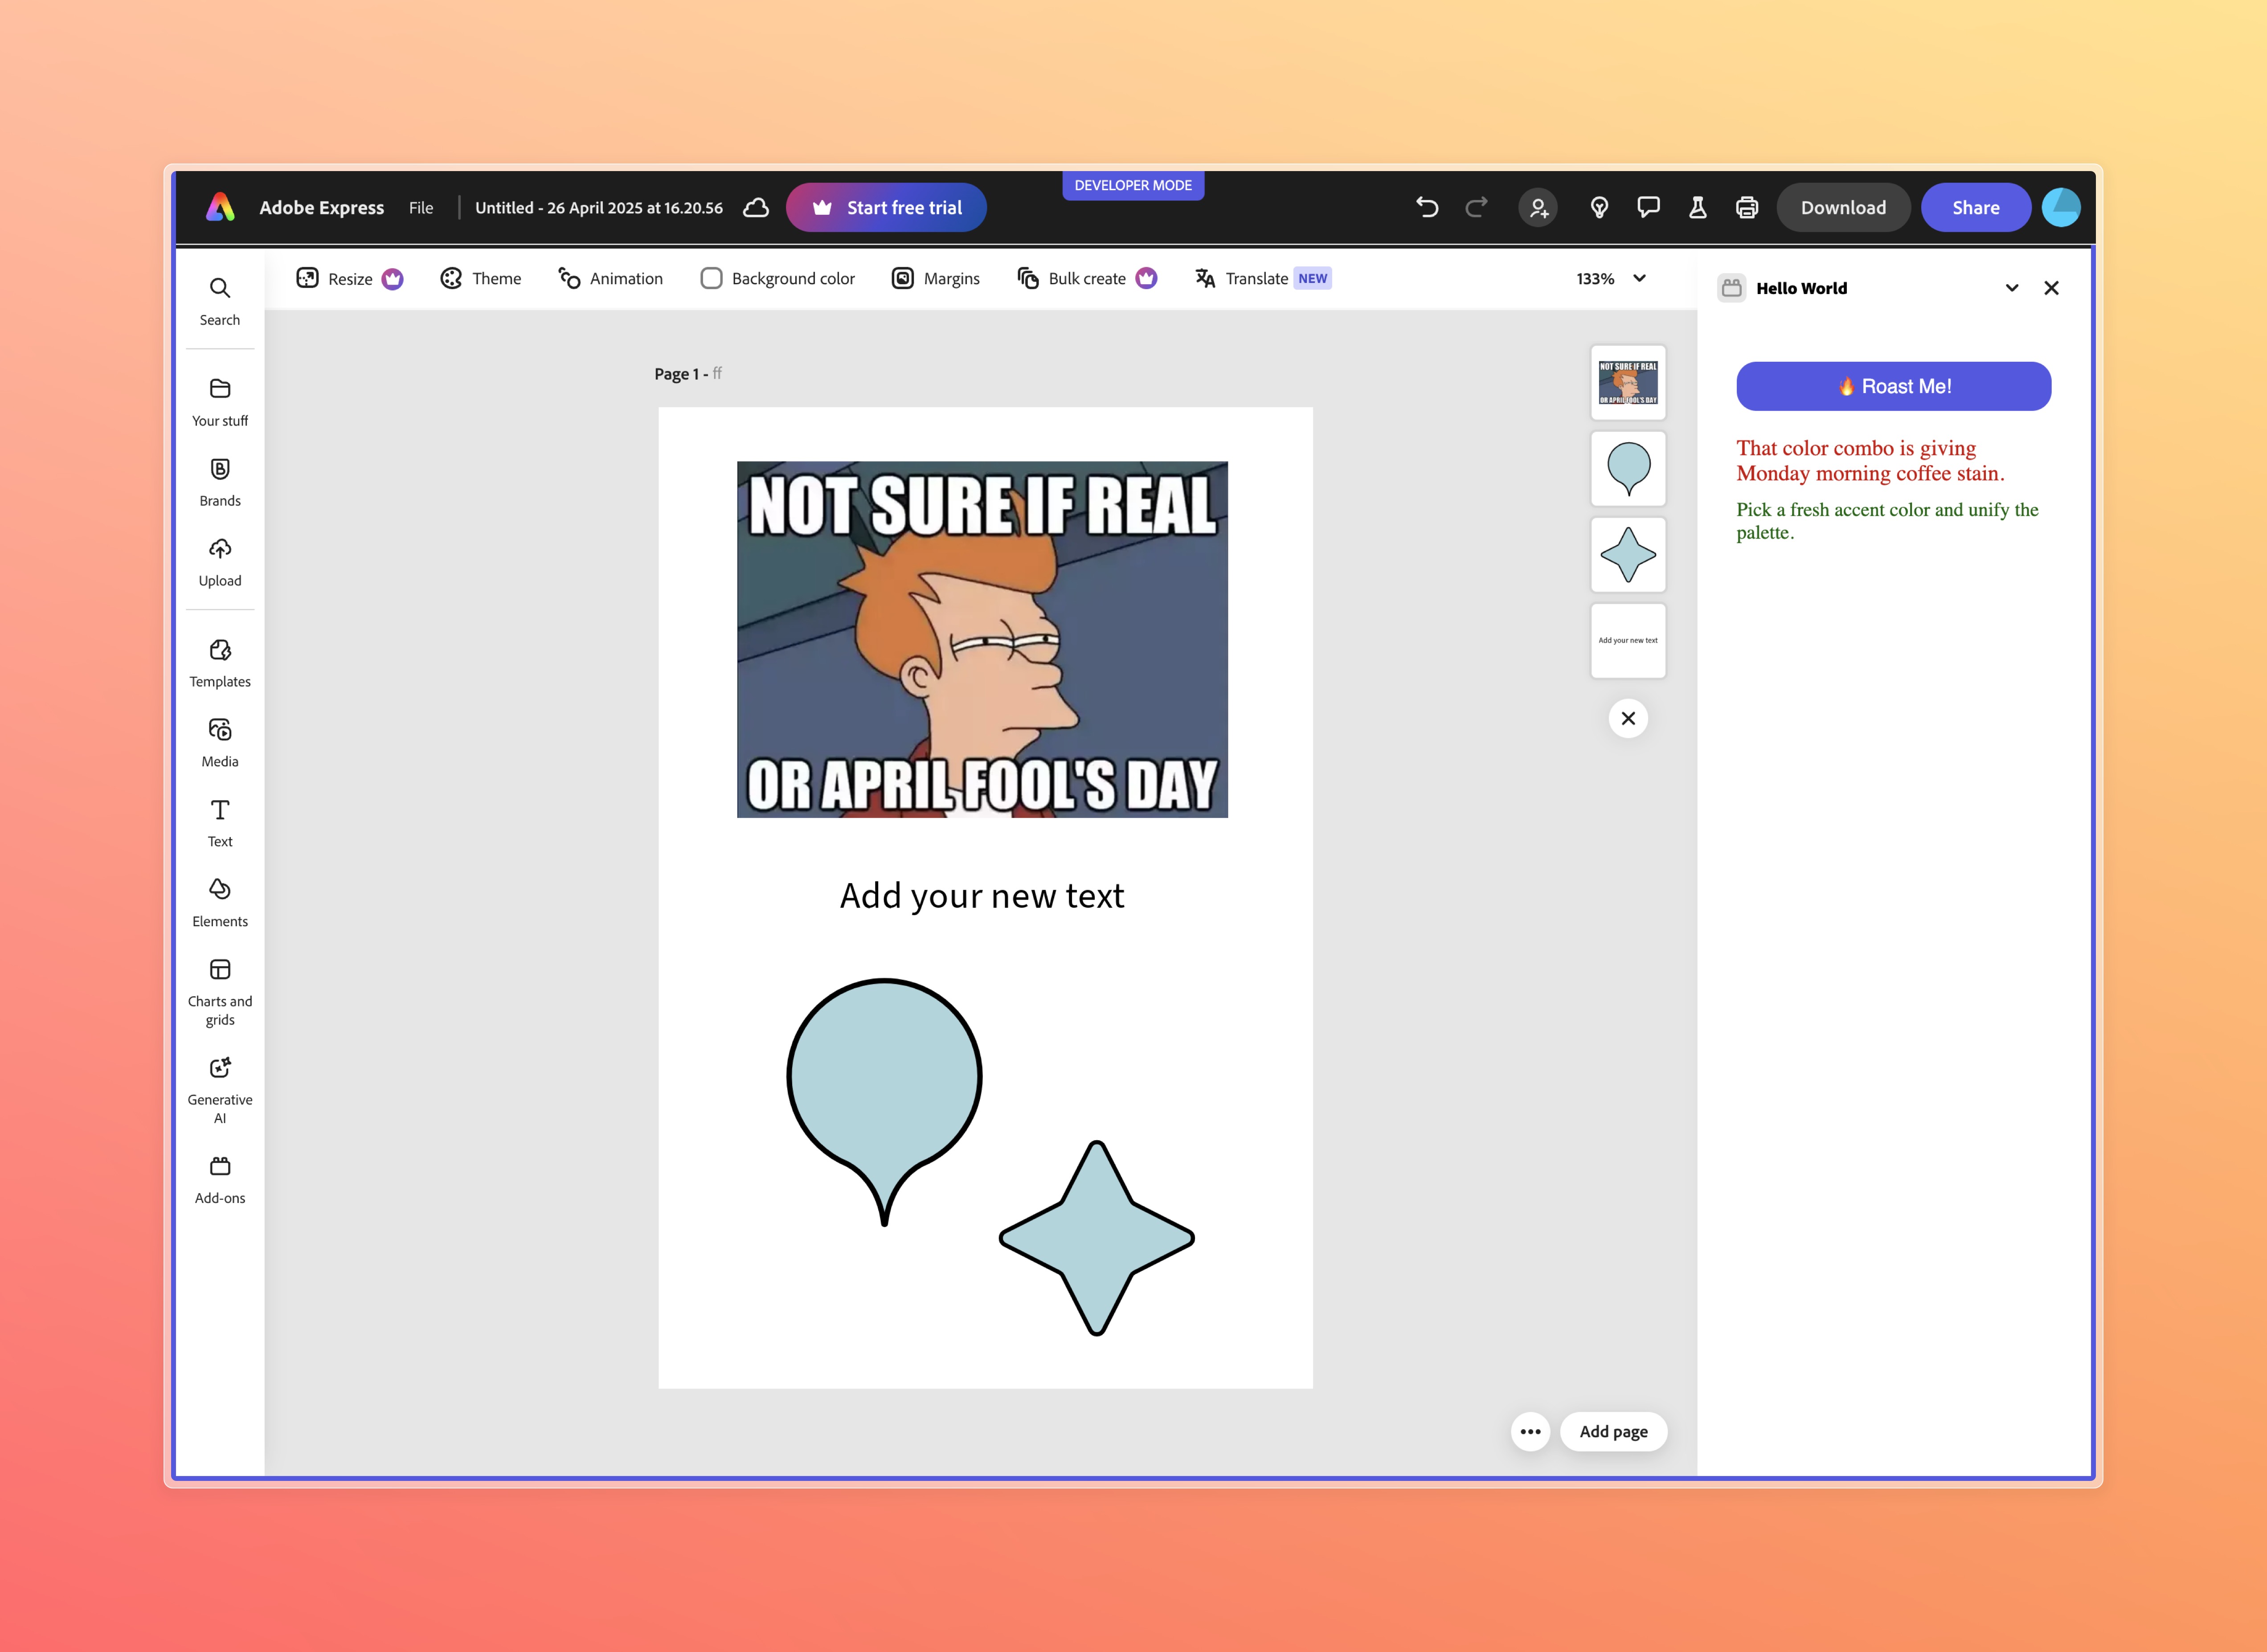Open the invite collaborators icon
2267x1652 pixels.
click(1538, 207)
